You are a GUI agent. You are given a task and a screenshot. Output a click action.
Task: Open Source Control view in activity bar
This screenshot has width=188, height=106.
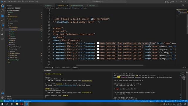point(2,15)
